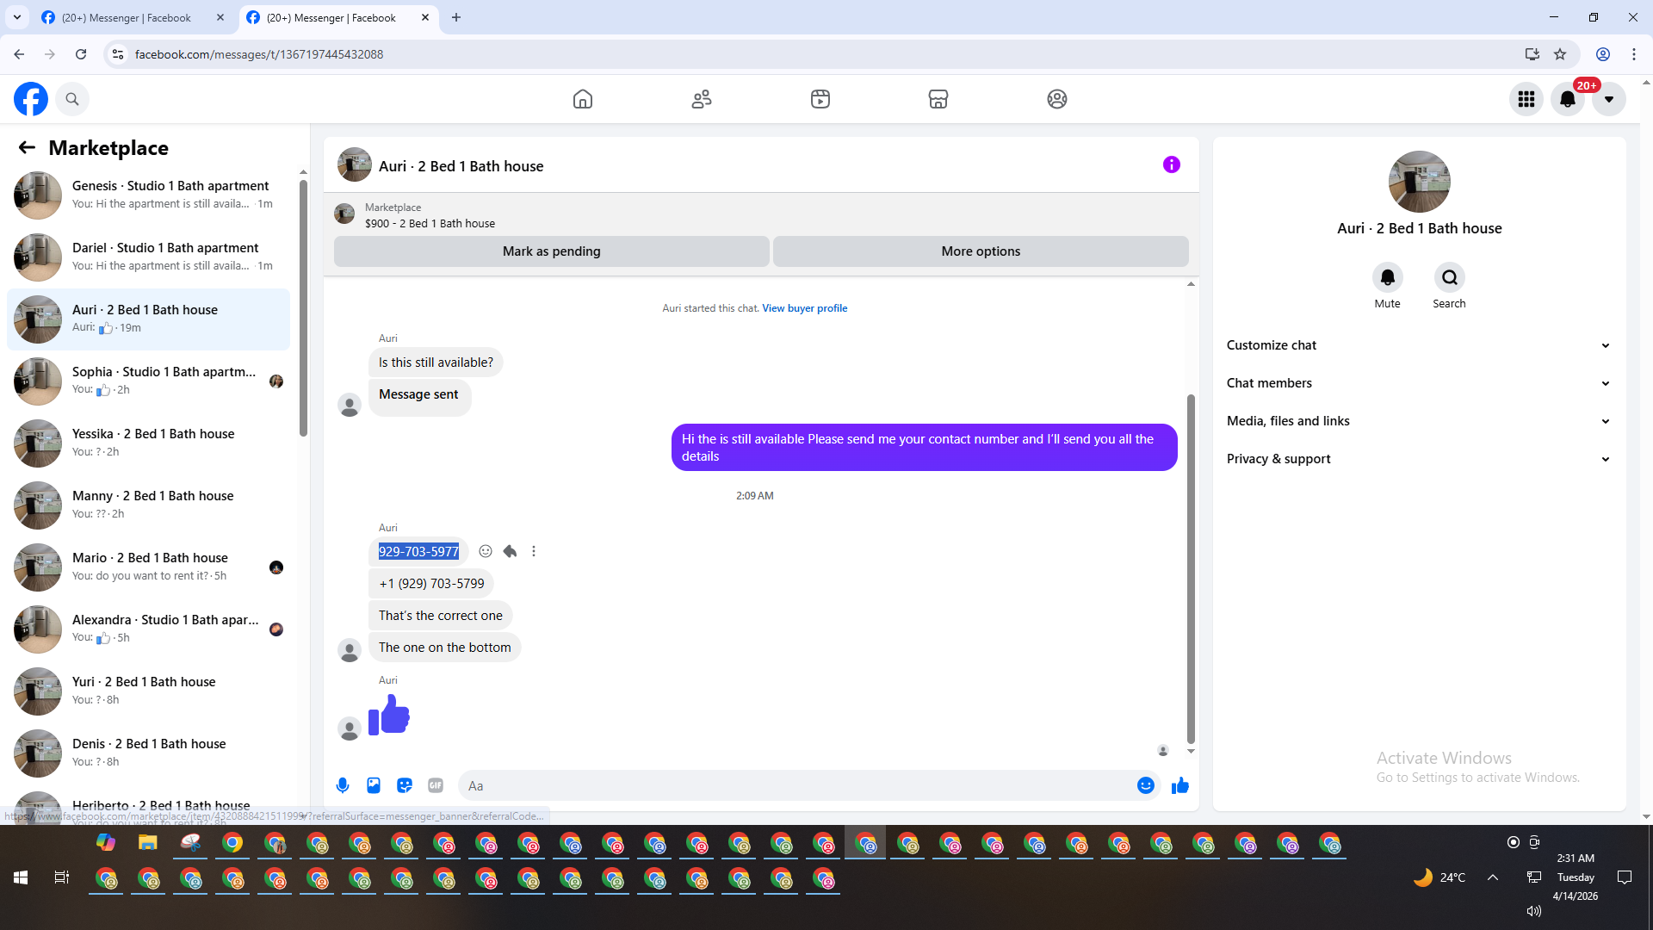Open emoji picker in message box

[1145, 785]
